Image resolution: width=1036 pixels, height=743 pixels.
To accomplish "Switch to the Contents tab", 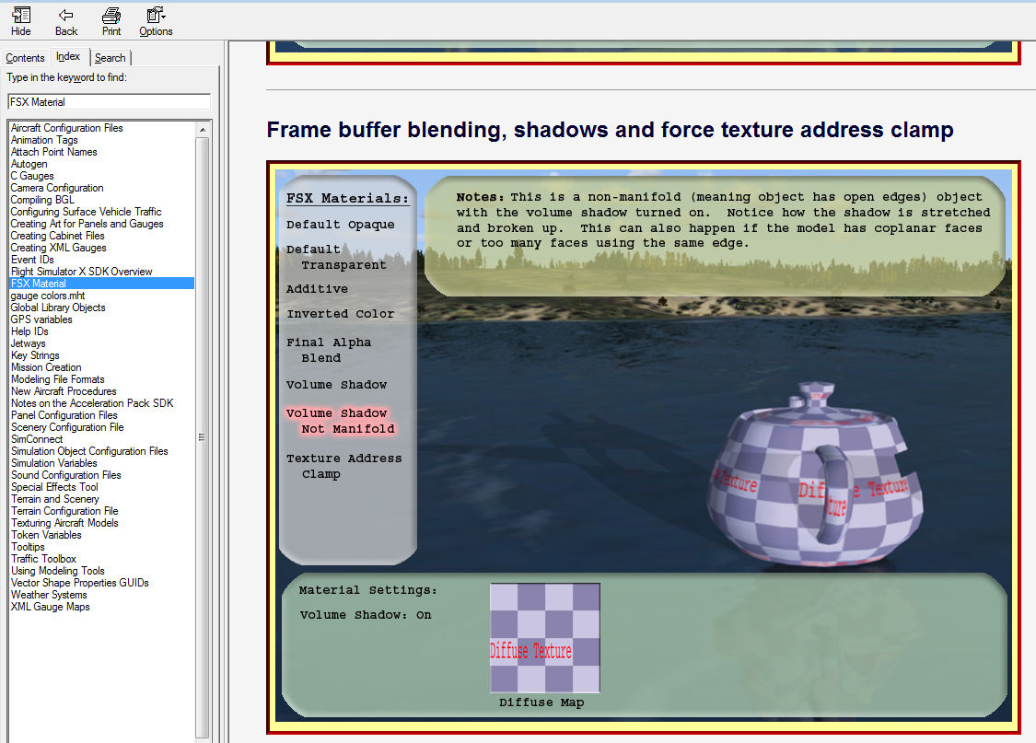I will coord(25,57).
